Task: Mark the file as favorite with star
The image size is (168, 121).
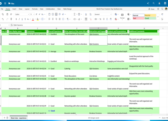Action: click(x=158, y=9)
